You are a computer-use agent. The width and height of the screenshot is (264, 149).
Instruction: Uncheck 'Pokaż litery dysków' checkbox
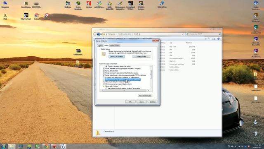pos(104,71)
